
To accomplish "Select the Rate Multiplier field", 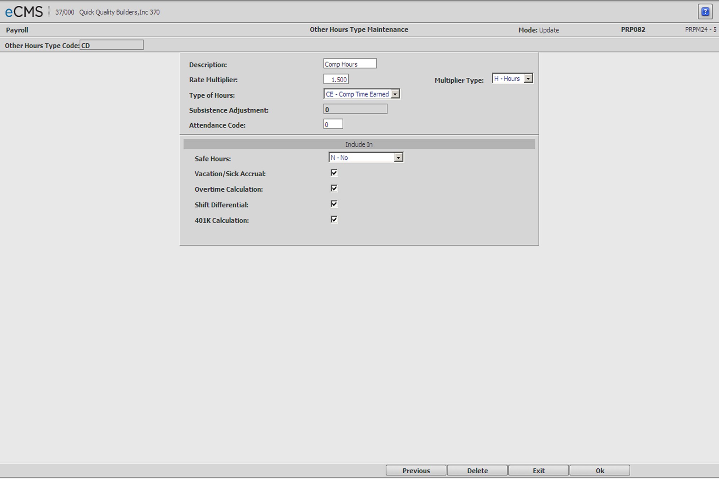I will pos(336,79).
